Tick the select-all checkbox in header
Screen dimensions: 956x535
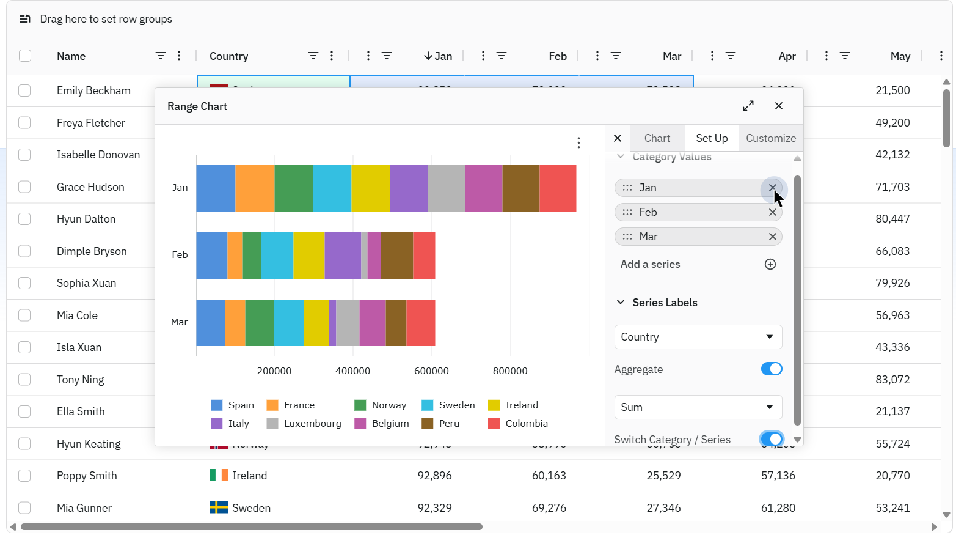tap(25, 56)
